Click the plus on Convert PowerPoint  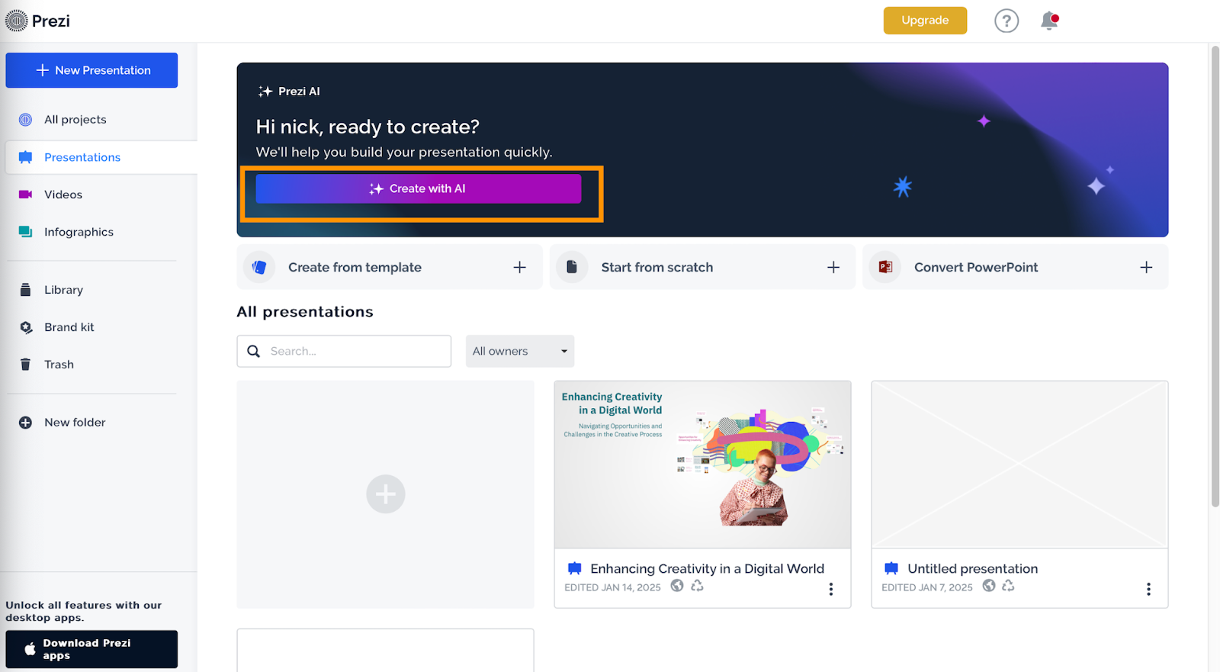coord(1146,268)
